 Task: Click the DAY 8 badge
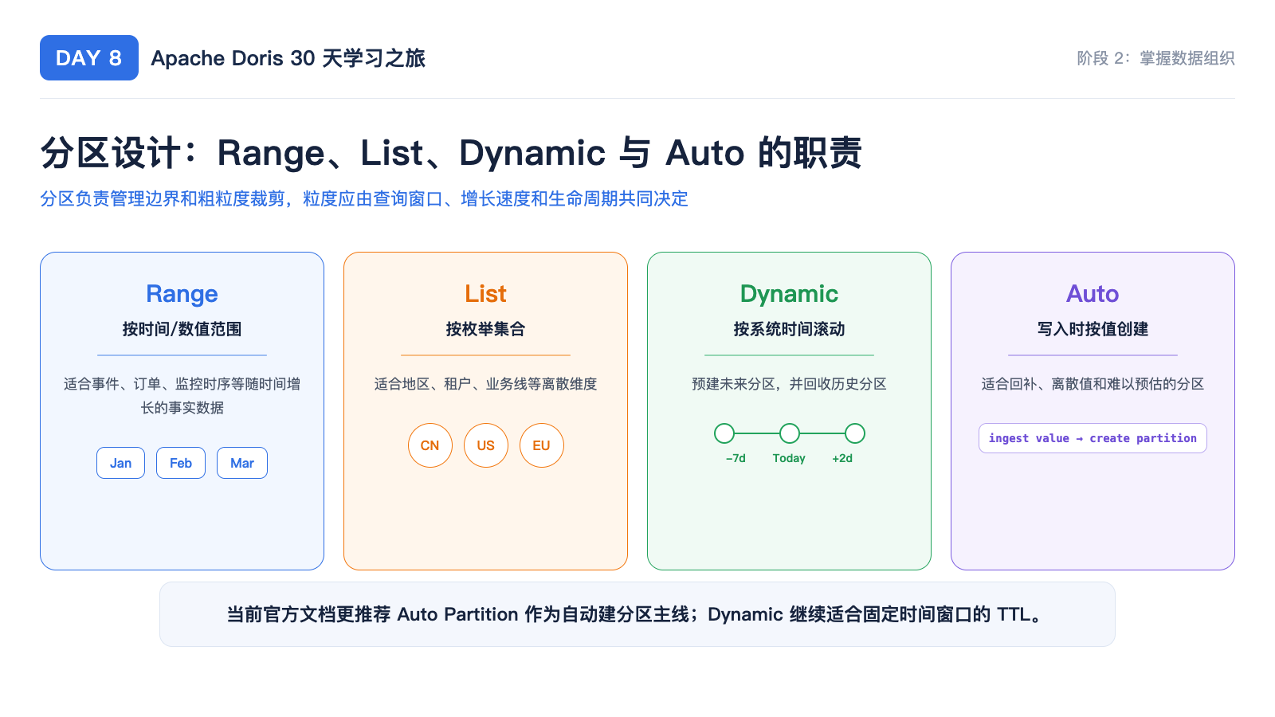(89, 58)
